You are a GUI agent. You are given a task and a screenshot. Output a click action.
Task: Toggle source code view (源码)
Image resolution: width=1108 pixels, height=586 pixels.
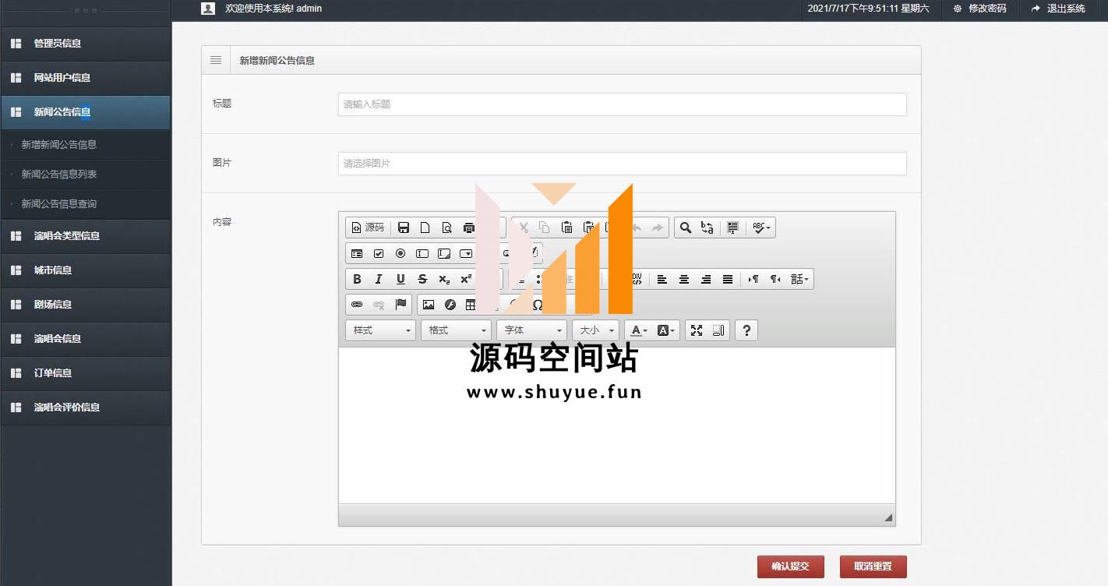(x=368, y=228)
